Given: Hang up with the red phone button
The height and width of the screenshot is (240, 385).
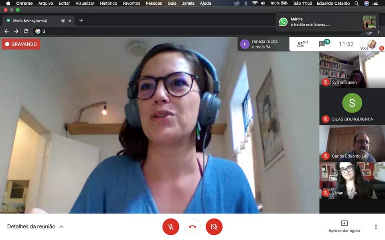Looking at the screenshot, I should coord(192,227).
